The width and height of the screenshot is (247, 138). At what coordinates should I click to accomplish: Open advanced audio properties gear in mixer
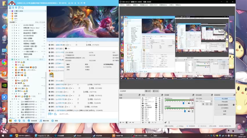165,122
